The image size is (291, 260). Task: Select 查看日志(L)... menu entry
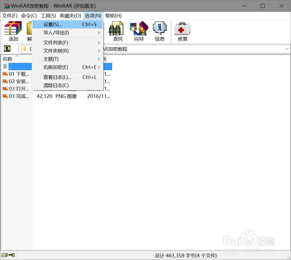point(68,77)
